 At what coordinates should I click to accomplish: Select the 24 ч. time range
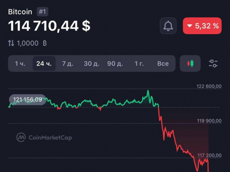[x=44, y=64]
